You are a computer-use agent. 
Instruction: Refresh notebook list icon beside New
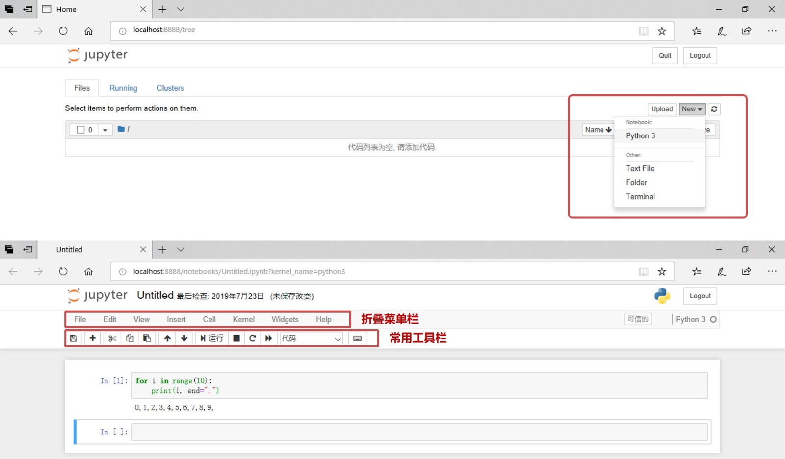714,109
